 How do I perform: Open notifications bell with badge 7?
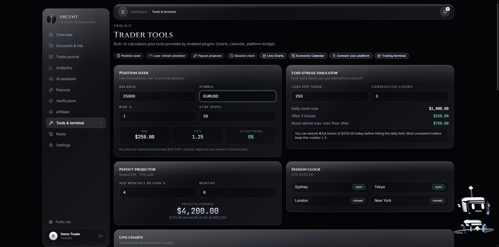445,12
